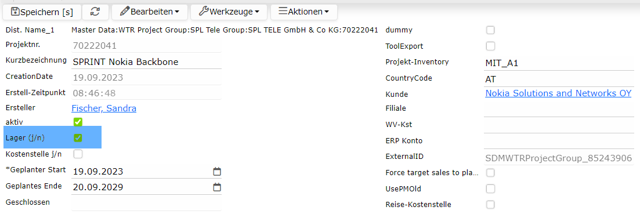Click the CreationDate value 19.09.2023

[x=147, y=78]
